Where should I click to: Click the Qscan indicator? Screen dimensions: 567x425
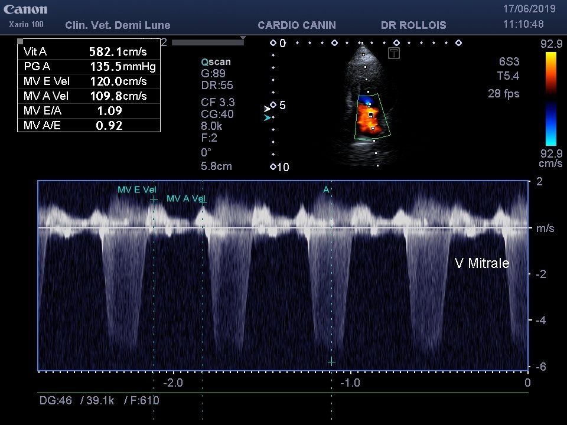(216, 62)
